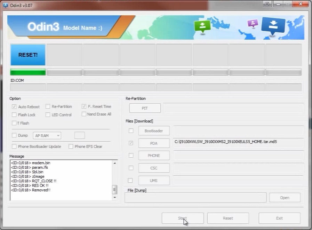Click the small field next to AP RAM
This screenshot has height=230, width=312.
click(80, 135)
